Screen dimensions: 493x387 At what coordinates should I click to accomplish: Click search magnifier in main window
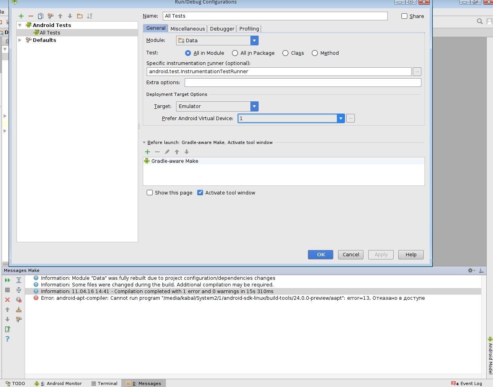(480, 21)
